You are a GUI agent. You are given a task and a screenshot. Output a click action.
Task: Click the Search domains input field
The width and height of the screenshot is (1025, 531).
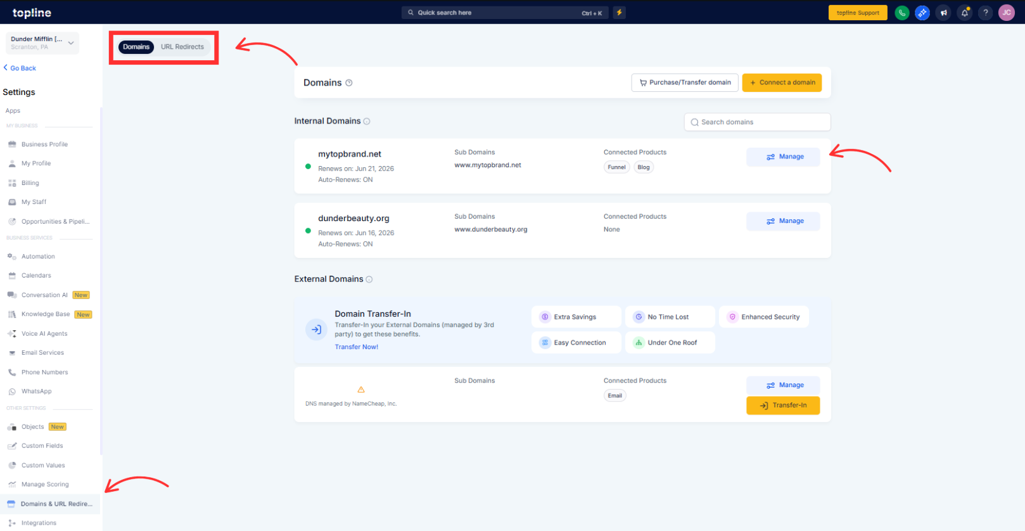pos(757,122)
